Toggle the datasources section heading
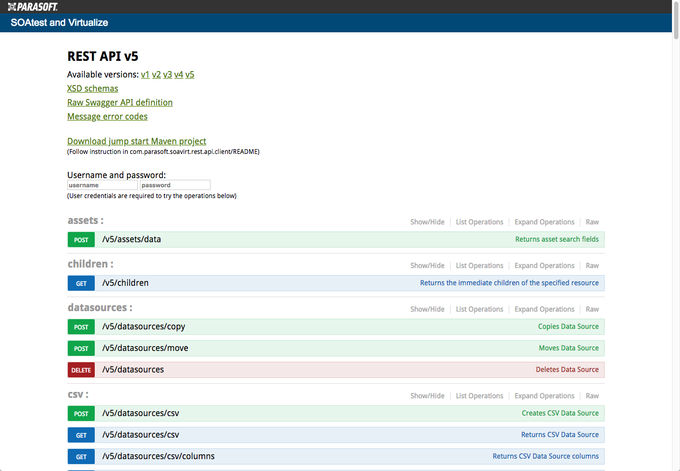680x471 pixels. pyautogui.click(x=100, y=308)
